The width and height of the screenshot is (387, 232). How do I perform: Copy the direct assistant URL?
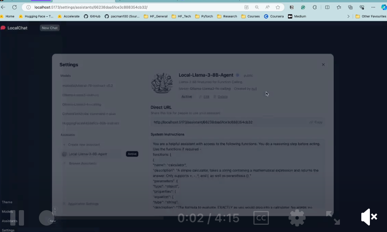coord(316,122)
